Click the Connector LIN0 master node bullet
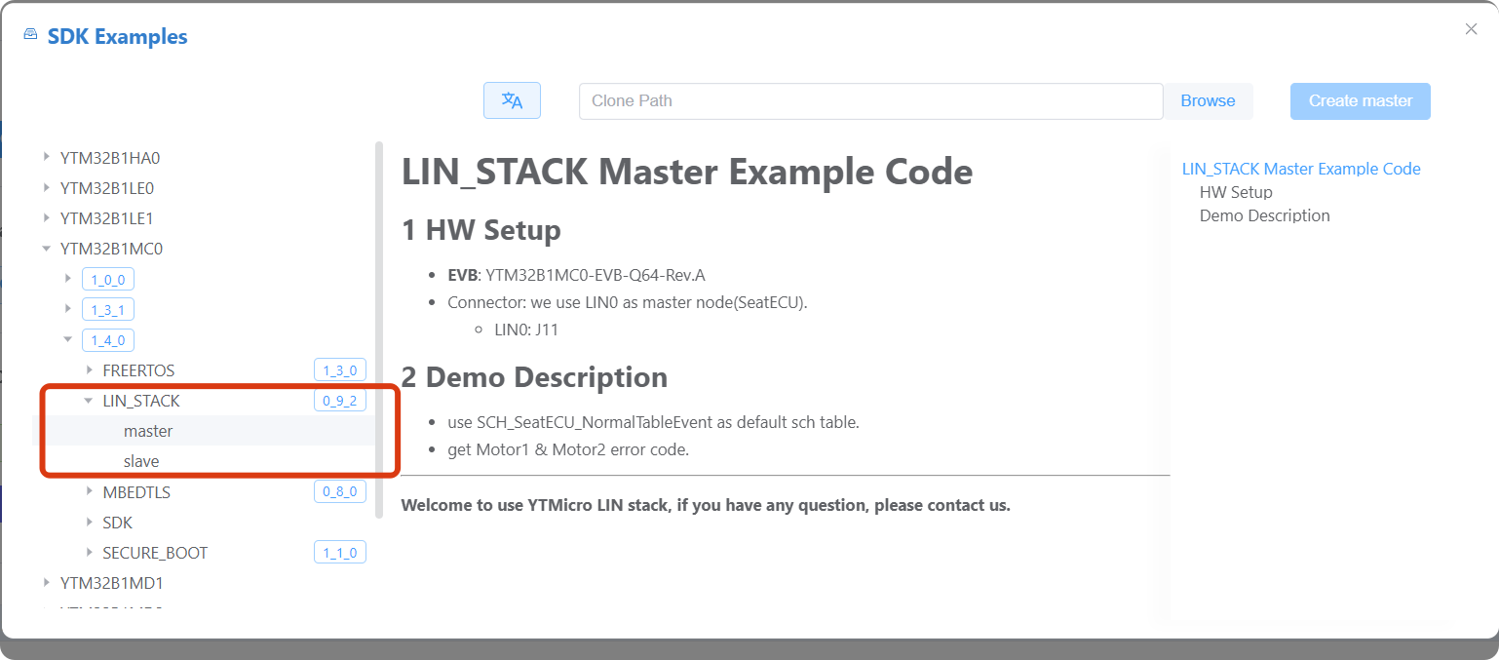The height and width of the screenshot is (660, 1499). click(x=628, y=302)
